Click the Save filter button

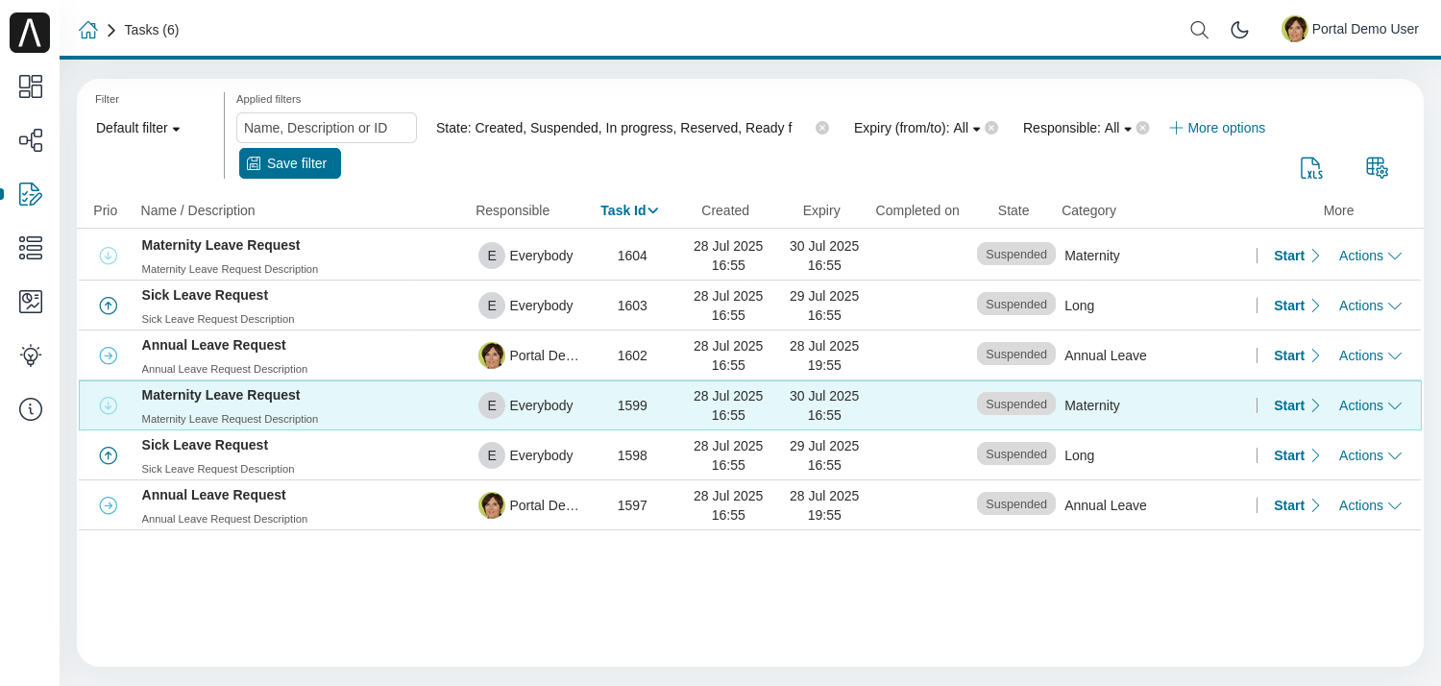(x=289, y=163)
